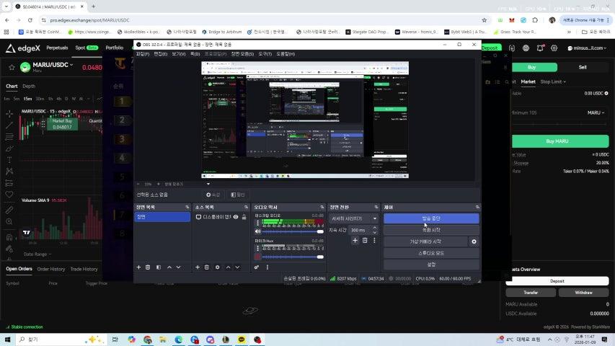The image size is (615, 346).
Task: Click the stop streaming button
Action: click(x=430, y=218)
